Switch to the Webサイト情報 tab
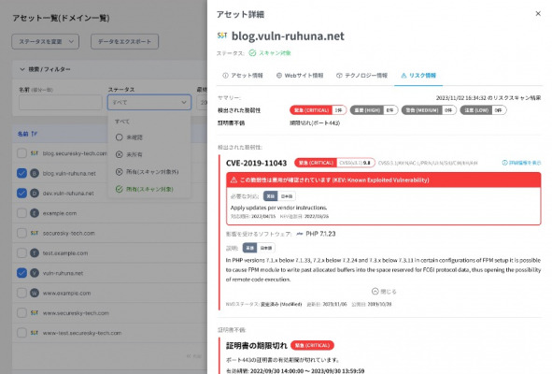 300,76
